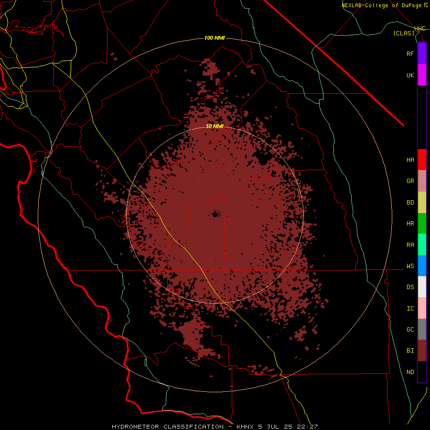This screenshot has height=430, width=430.
Task: Click the HHC product label
Action: point(420,29)
